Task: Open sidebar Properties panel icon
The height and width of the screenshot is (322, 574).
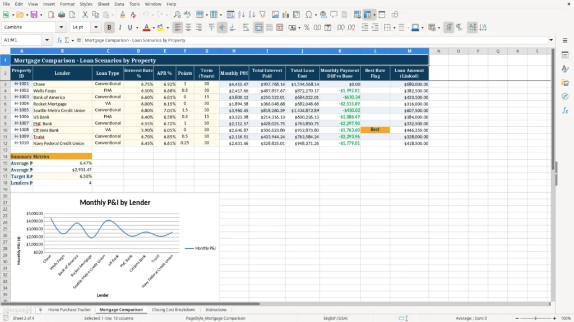Action: click(565, 55)
